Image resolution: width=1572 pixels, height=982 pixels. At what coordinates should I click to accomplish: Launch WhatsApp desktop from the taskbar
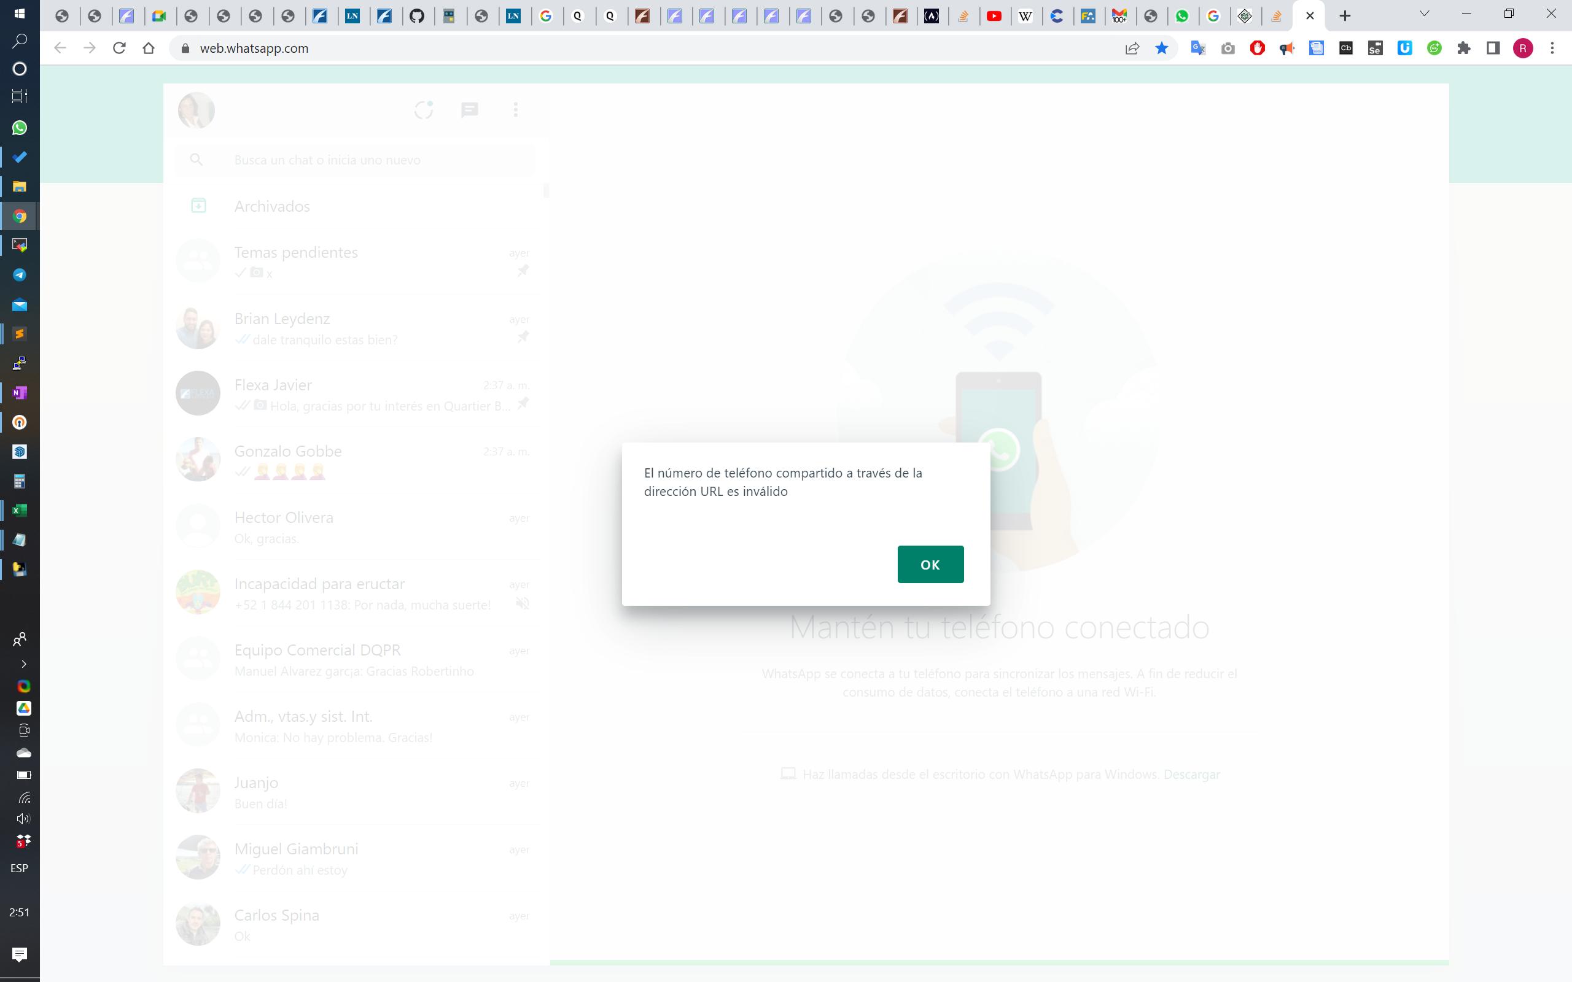(20, 128)
